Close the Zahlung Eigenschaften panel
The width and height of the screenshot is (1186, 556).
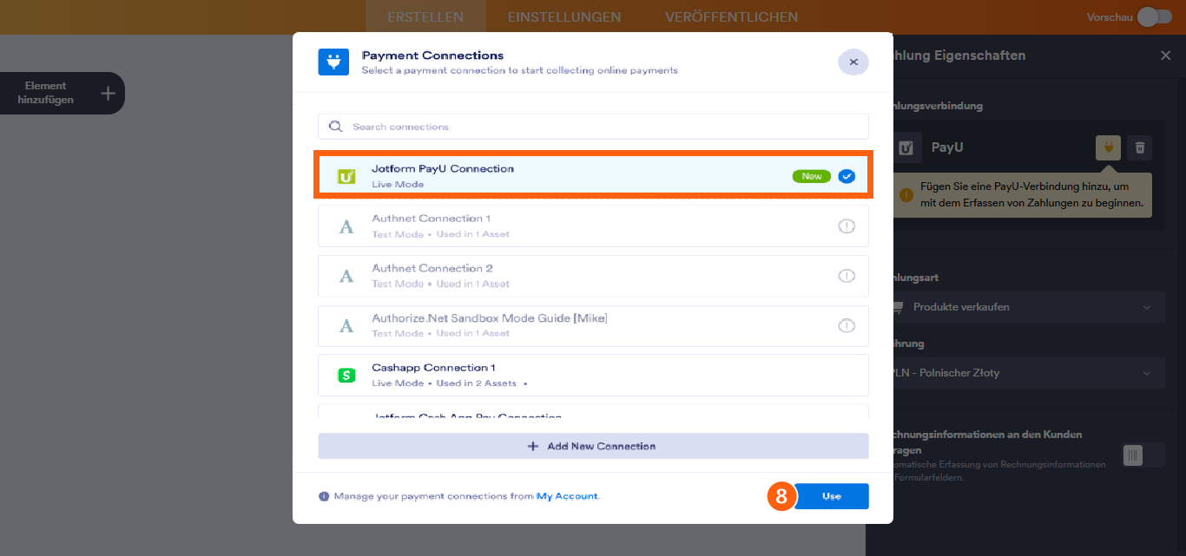click(x=1165, y=56)
